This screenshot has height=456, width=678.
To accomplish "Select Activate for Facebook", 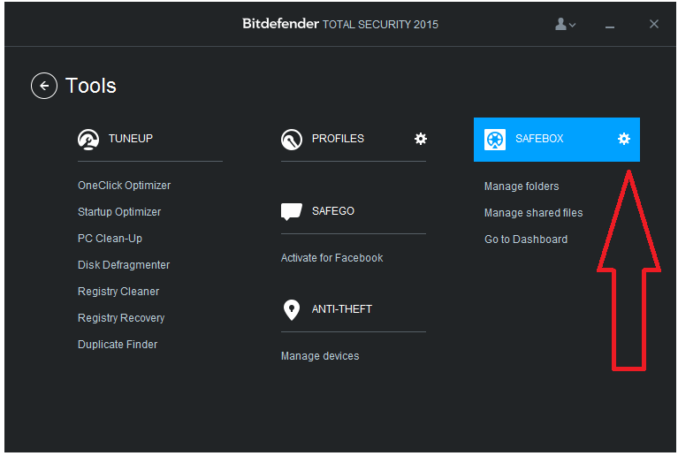I will click(x=332, y=258).
